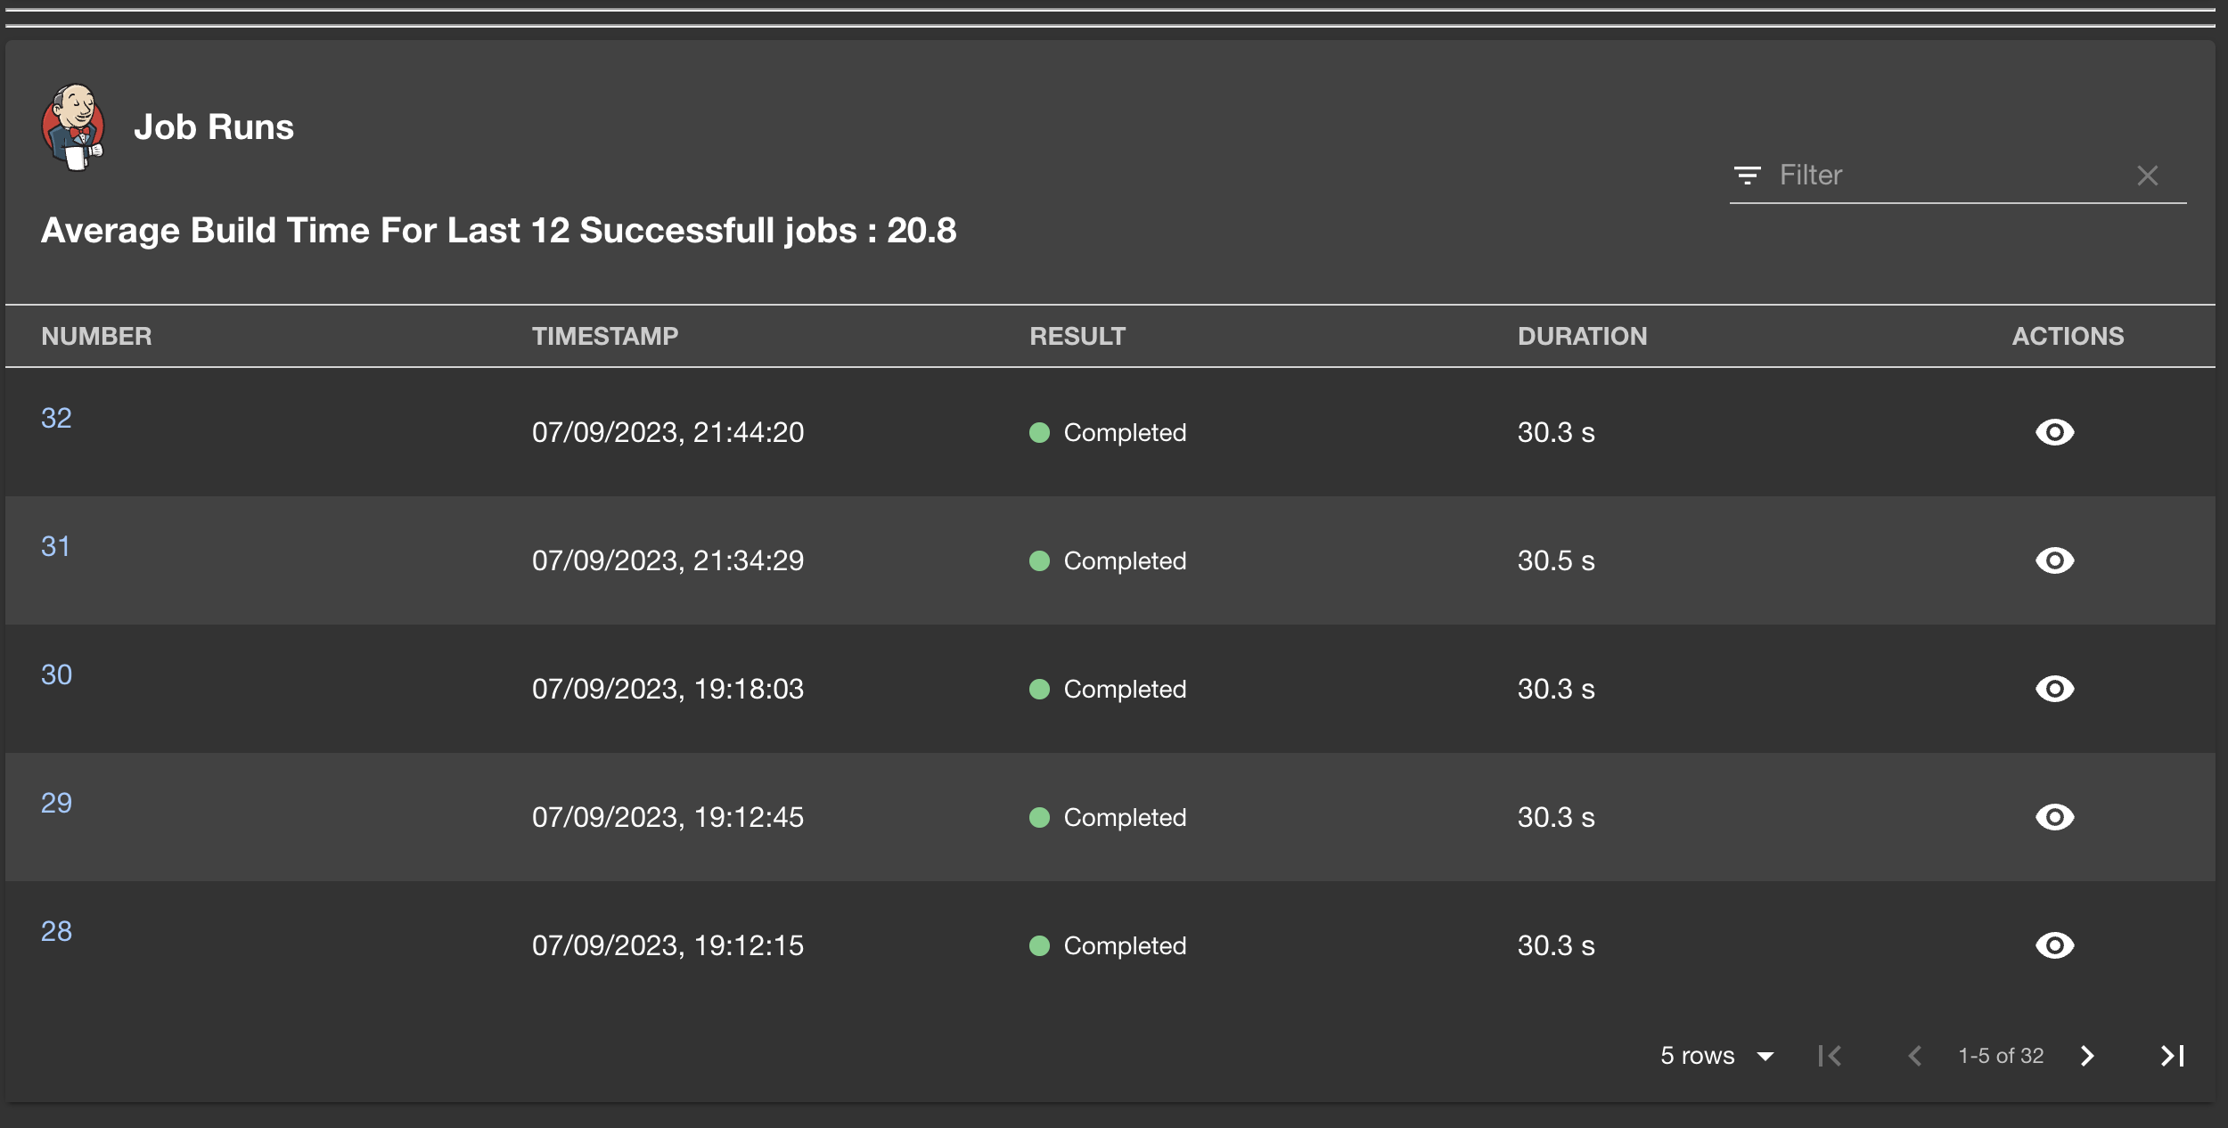Go to next page of runs
Screen dimensions: 2228x1128
(2087, 1056)
